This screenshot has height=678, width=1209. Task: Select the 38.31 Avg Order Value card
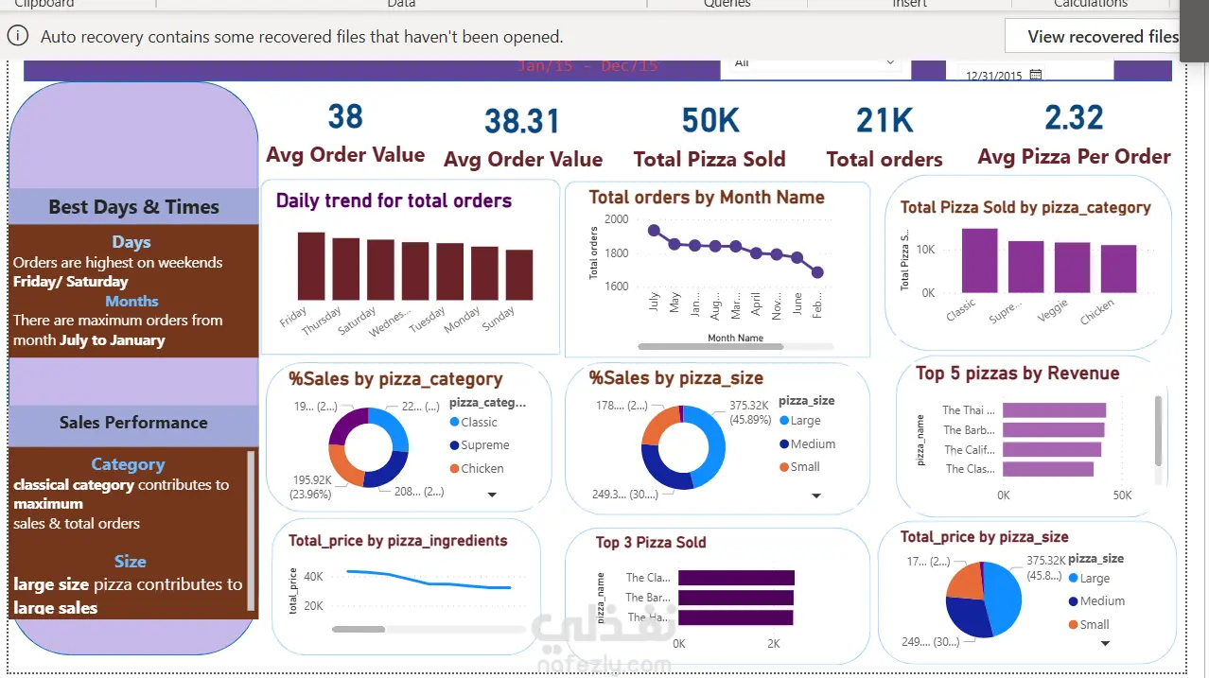point(523,138)
